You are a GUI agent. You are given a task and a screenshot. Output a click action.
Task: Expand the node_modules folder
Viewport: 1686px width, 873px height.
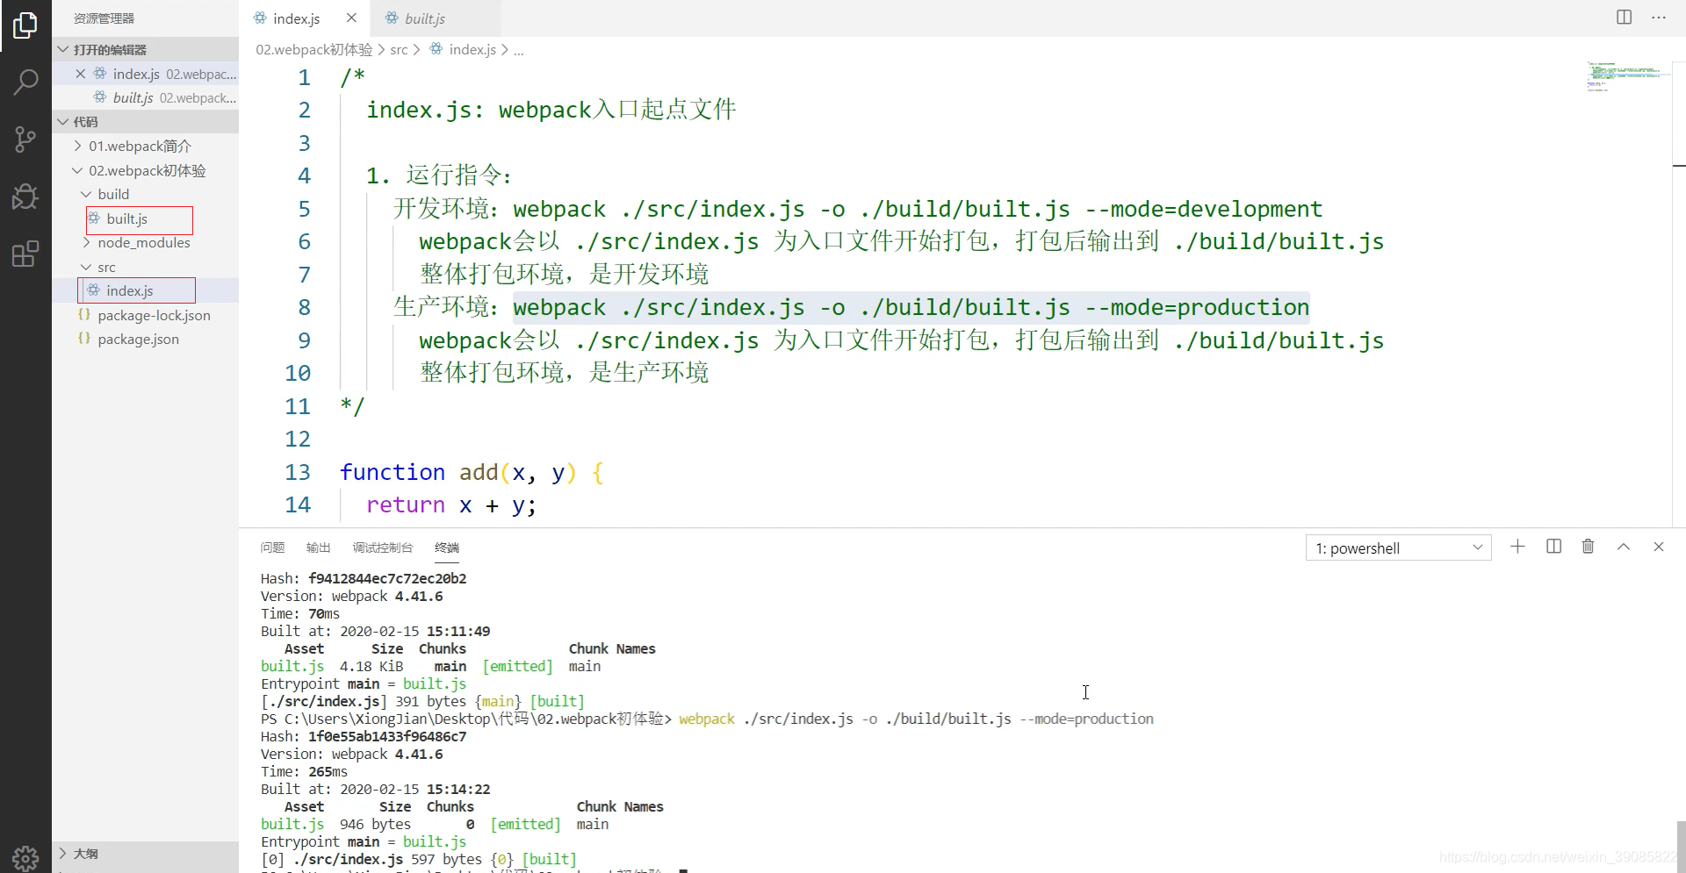[x=145, y=242]
